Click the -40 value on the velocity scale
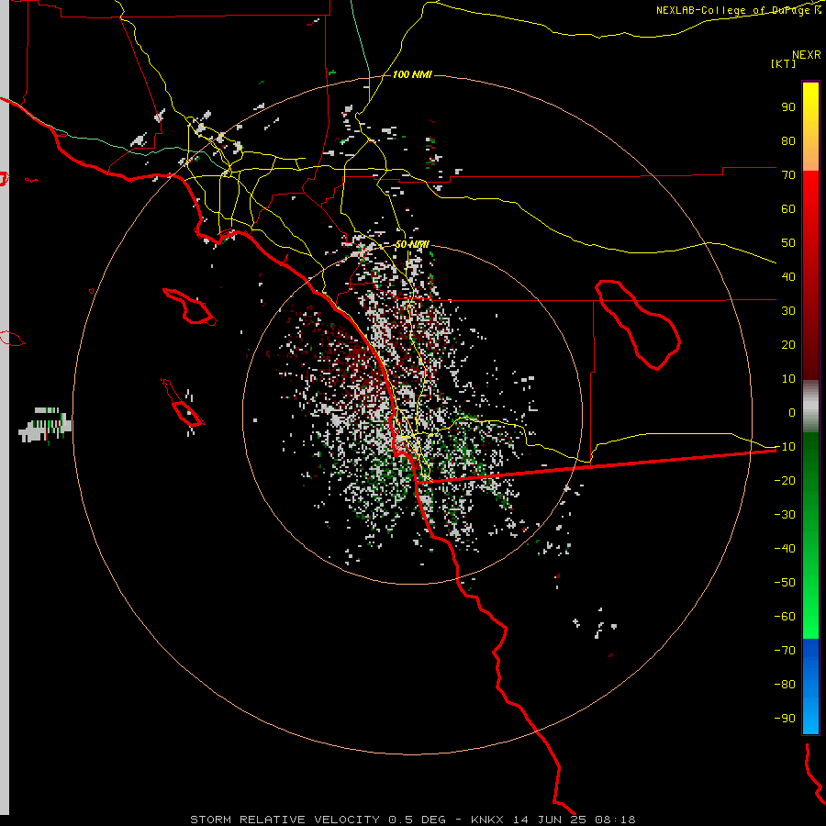Viewport: 826px width, 826px height. 785,549
